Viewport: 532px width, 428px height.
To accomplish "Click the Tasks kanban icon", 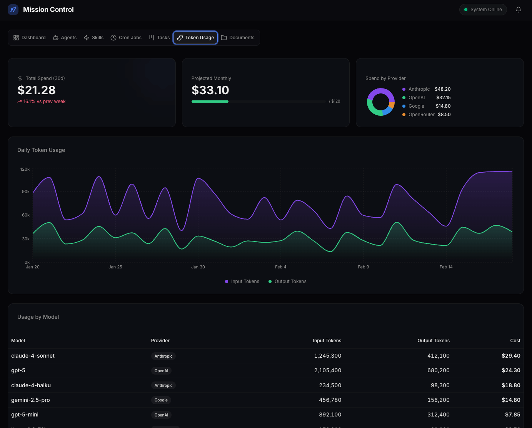I will [152, 38].
